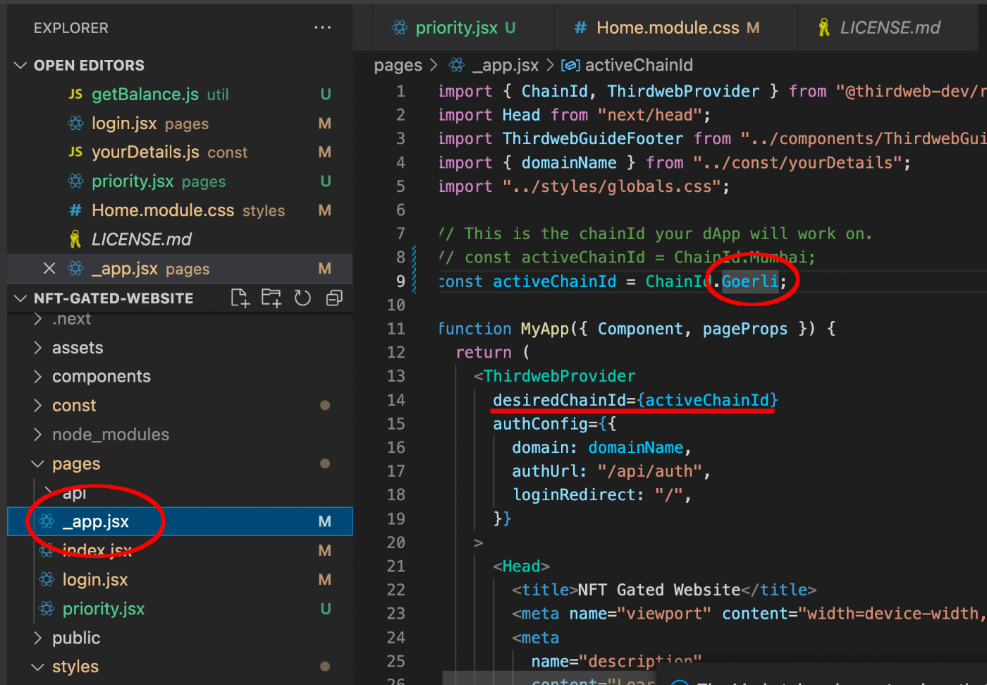
Task: Click desiredChainId attribute on line 14
Action: [x=559, y=400]
